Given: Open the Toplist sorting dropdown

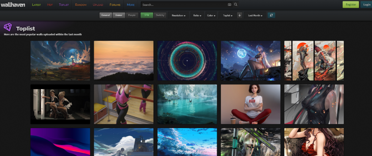Looking at the screenshot, I should 228,15.
